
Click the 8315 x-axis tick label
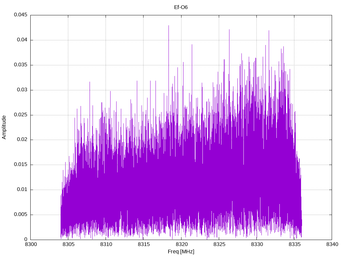144,244
